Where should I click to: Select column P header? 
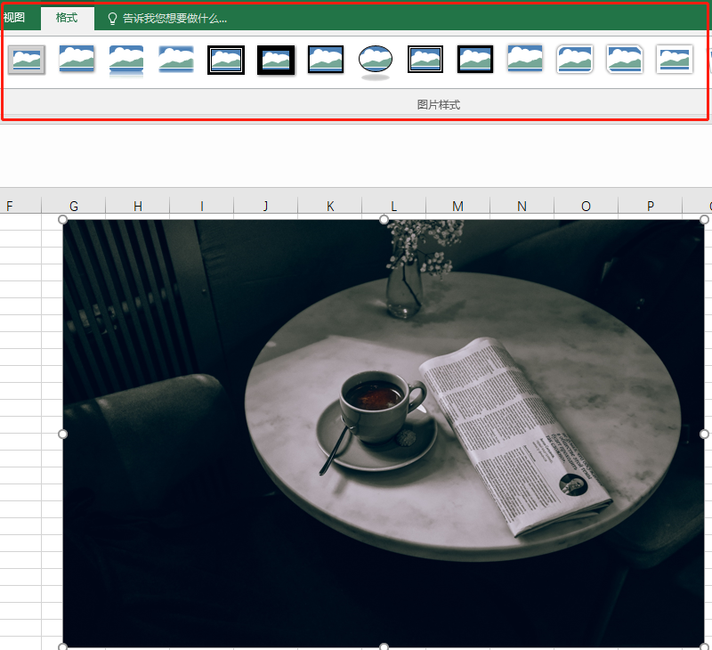[651, 206]
